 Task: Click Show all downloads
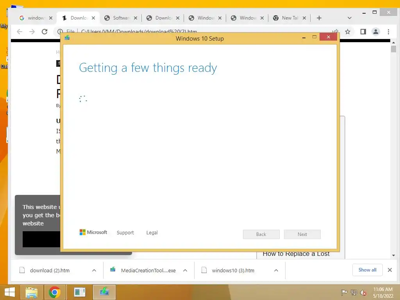click(367, 270)
